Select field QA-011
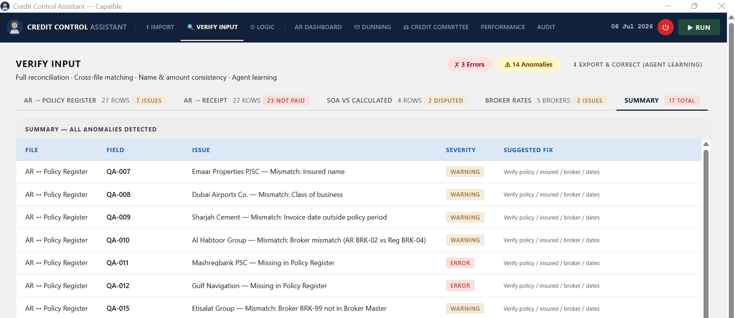The image size is (735, 318). pos(118,263)
